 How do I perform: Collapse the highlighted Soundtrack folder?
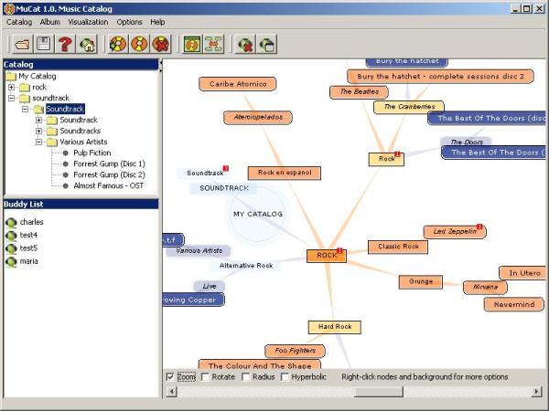pos(26,109)
